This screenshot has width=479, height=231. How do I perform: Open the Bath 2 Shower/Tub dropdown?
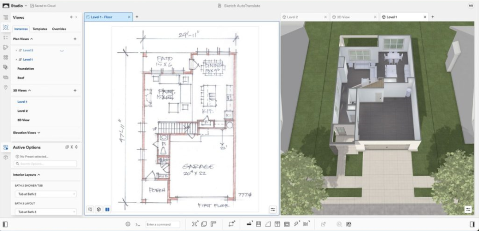[x=46, y=194]
